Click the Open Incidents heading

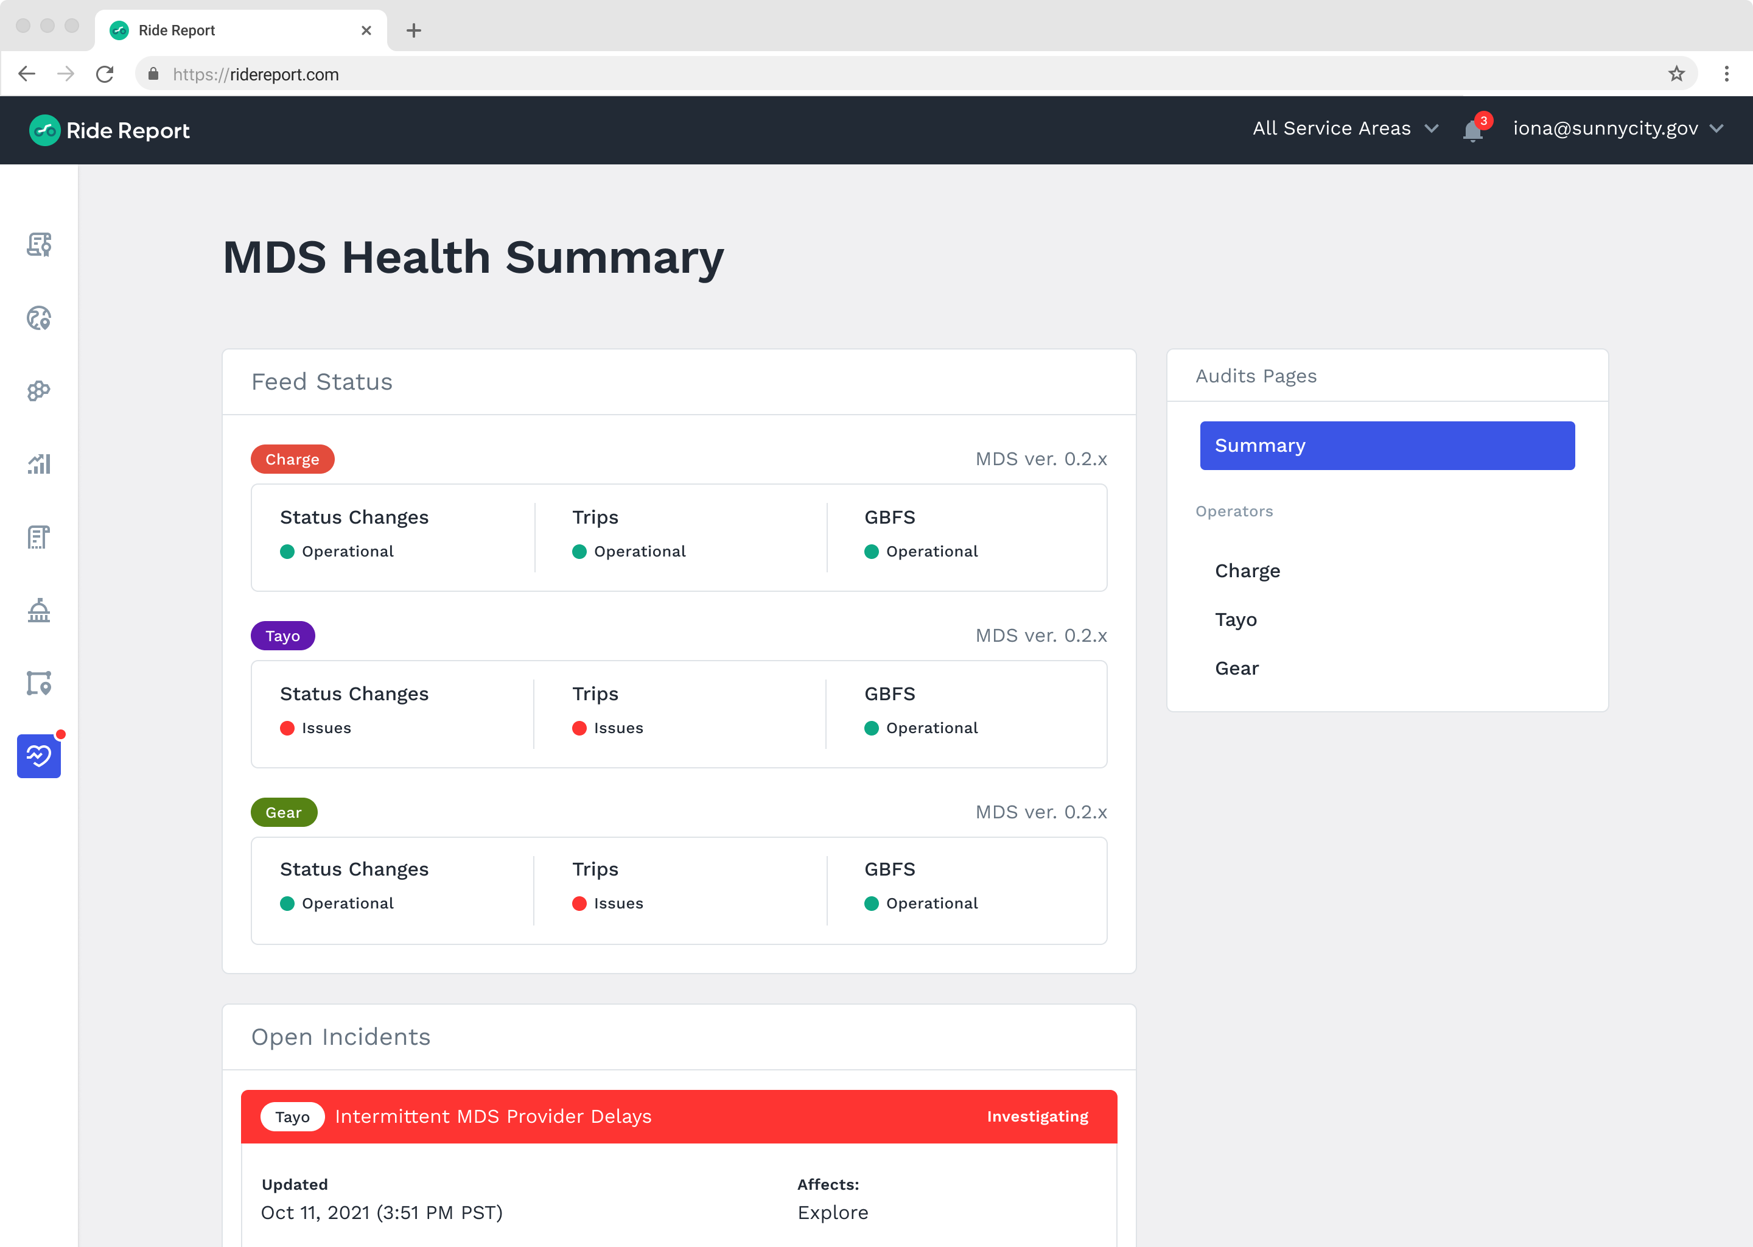pyautogui.click(x=341, y=1036)
